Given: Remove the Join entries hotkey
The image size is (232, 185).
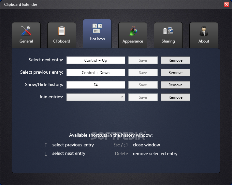Looking at the screenshot, I should click(x=176, y=97).
